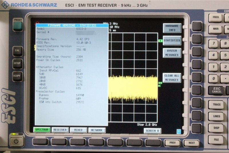Image resolution: width=229 pixels, height=153 pixels.
Task: Push the HCOPY hardware key
Action: [17, 76]
